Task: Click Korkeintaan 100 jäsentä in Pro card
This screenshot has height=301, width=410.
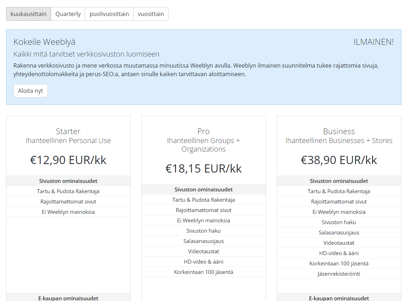Action: coord(204,272)
